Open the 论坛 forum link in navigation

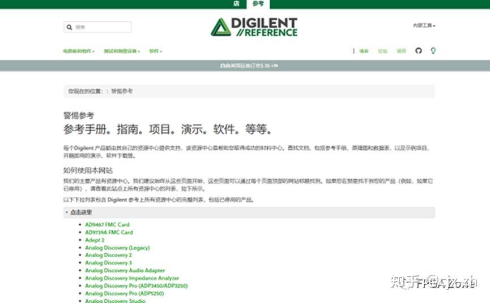[x=382, y=51]
